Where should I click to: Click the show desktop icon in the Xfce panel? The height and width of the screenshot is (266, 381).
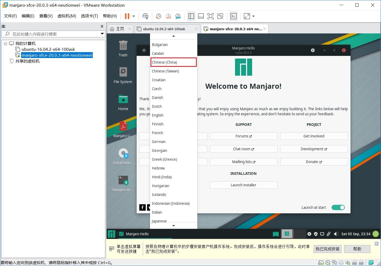click(x=276, y=234)
